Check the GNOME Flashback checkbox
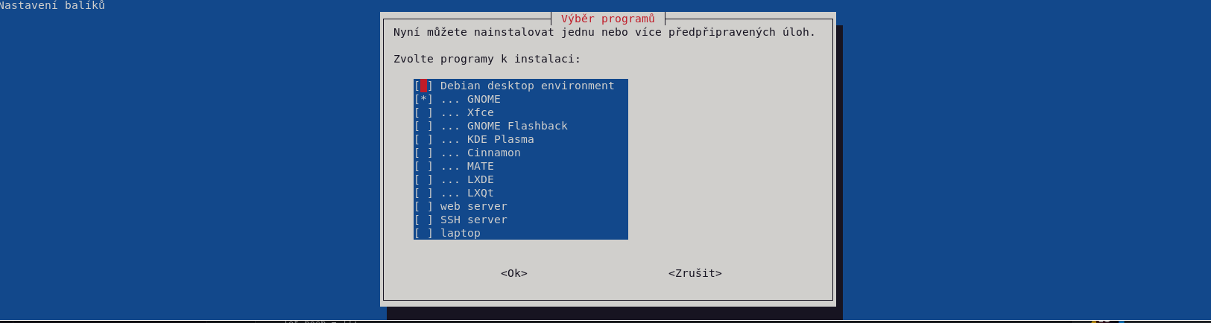The width and height of the screenshot is (1211, 323). [423, 126]
